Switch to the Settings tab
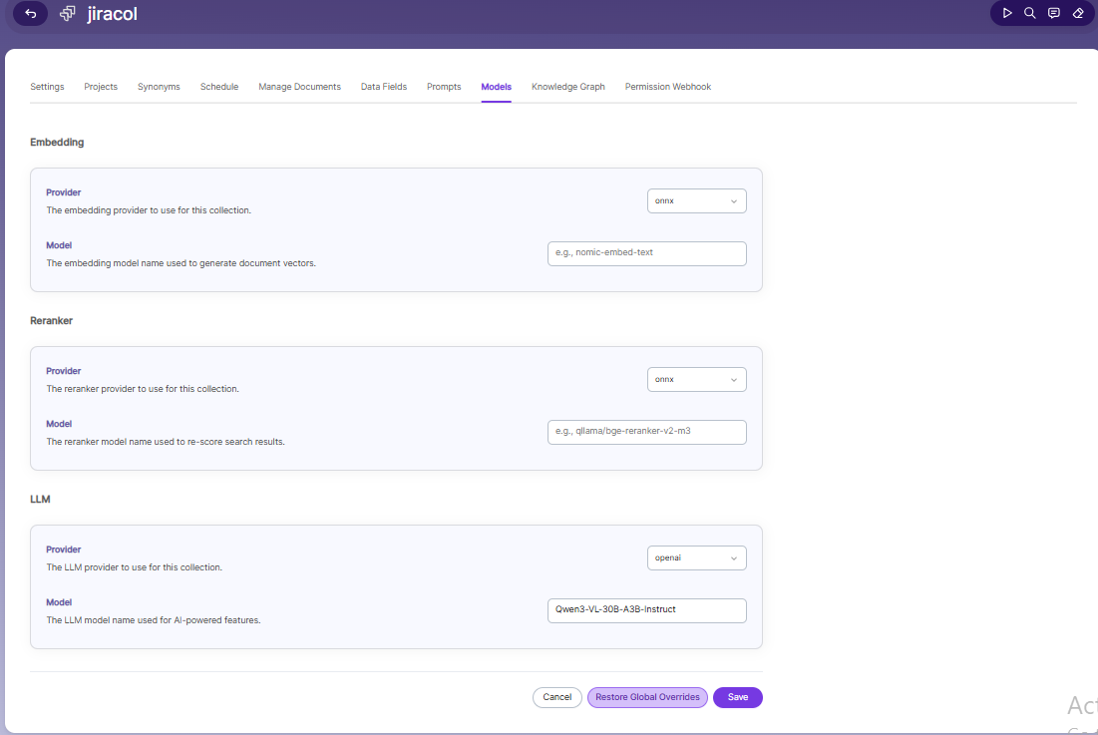1098x735 pixels. pos(47,87)
